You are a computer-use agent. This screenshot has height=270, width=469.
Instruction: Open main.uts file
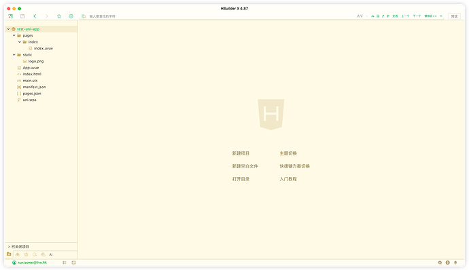pyautogui.click(x=30, y=81)
